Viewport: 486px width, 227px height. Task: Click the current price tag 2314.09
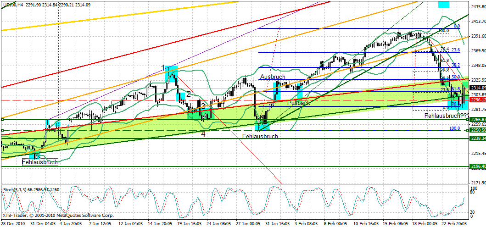[x=478, y=88]
